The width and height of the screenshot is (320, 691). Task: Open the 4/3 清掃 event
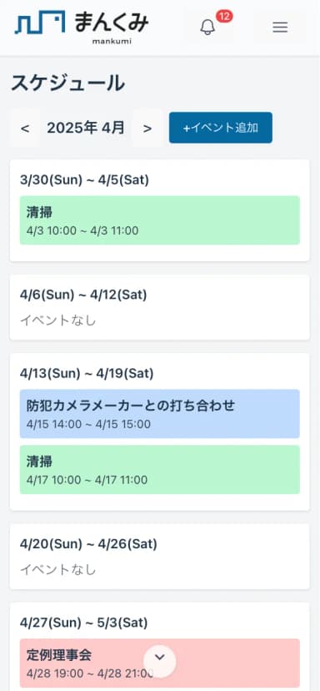click(160, 220)
